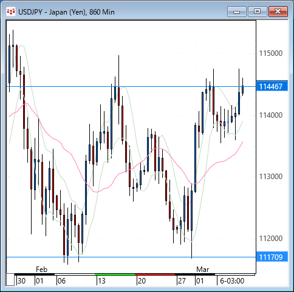The height and width of the screenshot is (292, 294).
Task: Click the small box left of time axis
Action: pos(10,279)
